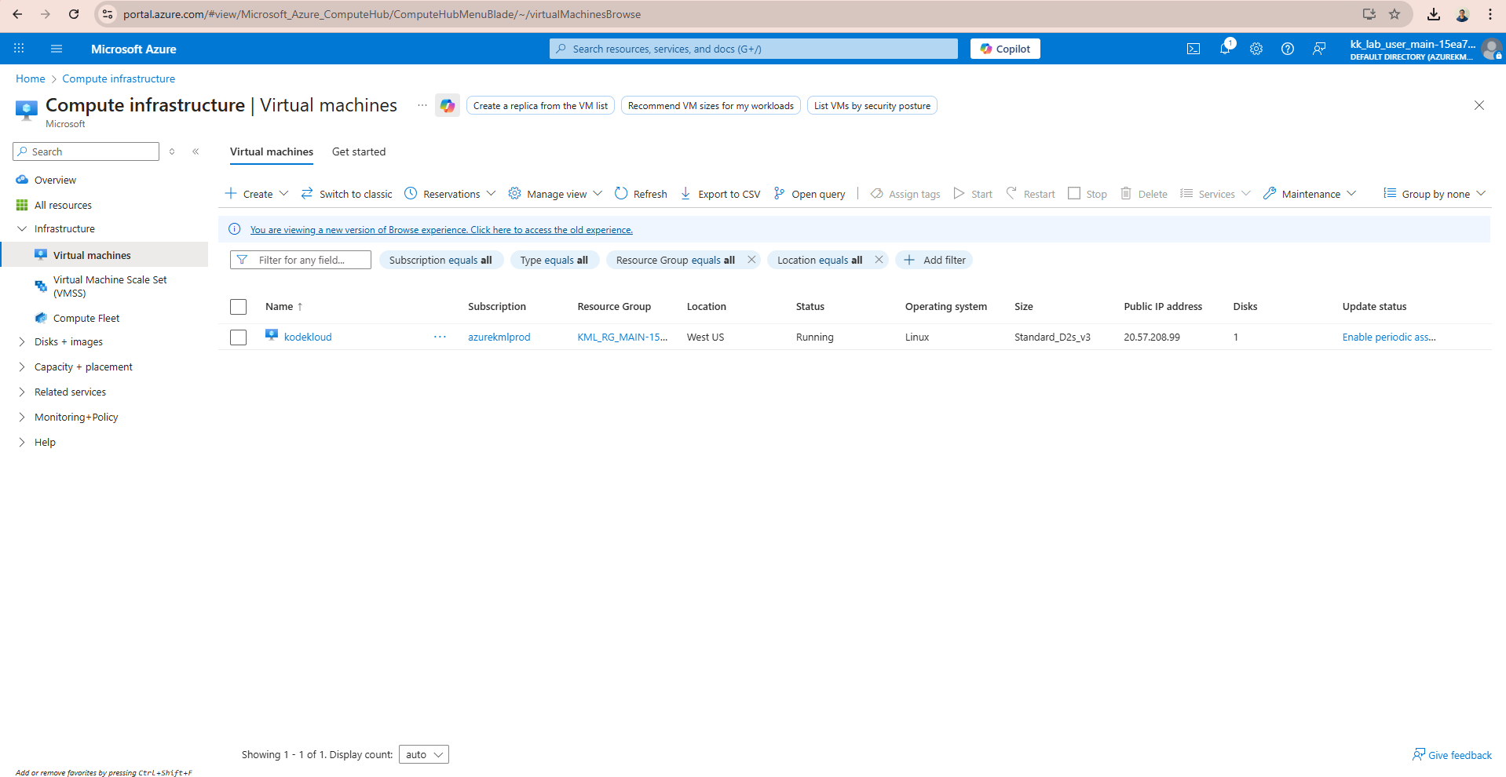This screenshot has width=1506, height=777.
Task: Open the notifications bell
Action: click(x=1225, y=49)
